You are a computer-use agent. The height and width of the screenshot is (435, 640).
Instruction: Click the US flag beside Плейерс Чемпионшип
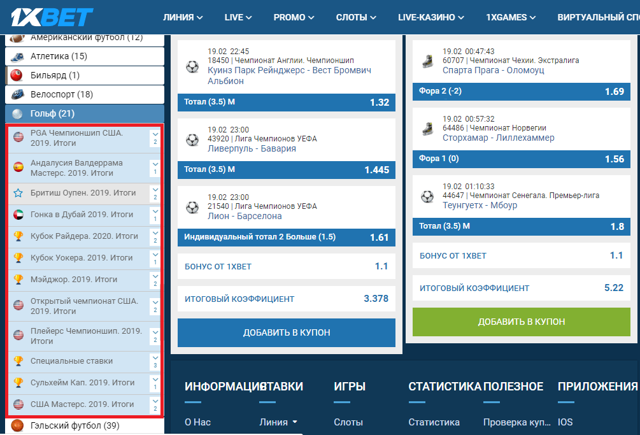point(18,335)
